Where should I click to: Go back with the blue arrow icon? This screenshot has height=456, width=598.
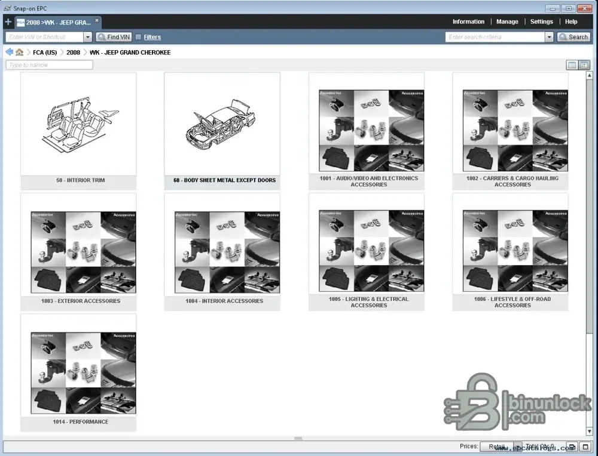click(10, 52)
